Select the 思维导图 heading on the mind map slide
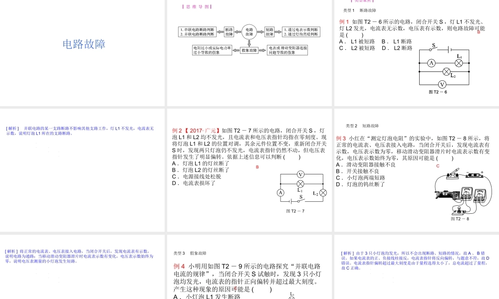This screenshot has width=499, height=299. tap(197, 6)
